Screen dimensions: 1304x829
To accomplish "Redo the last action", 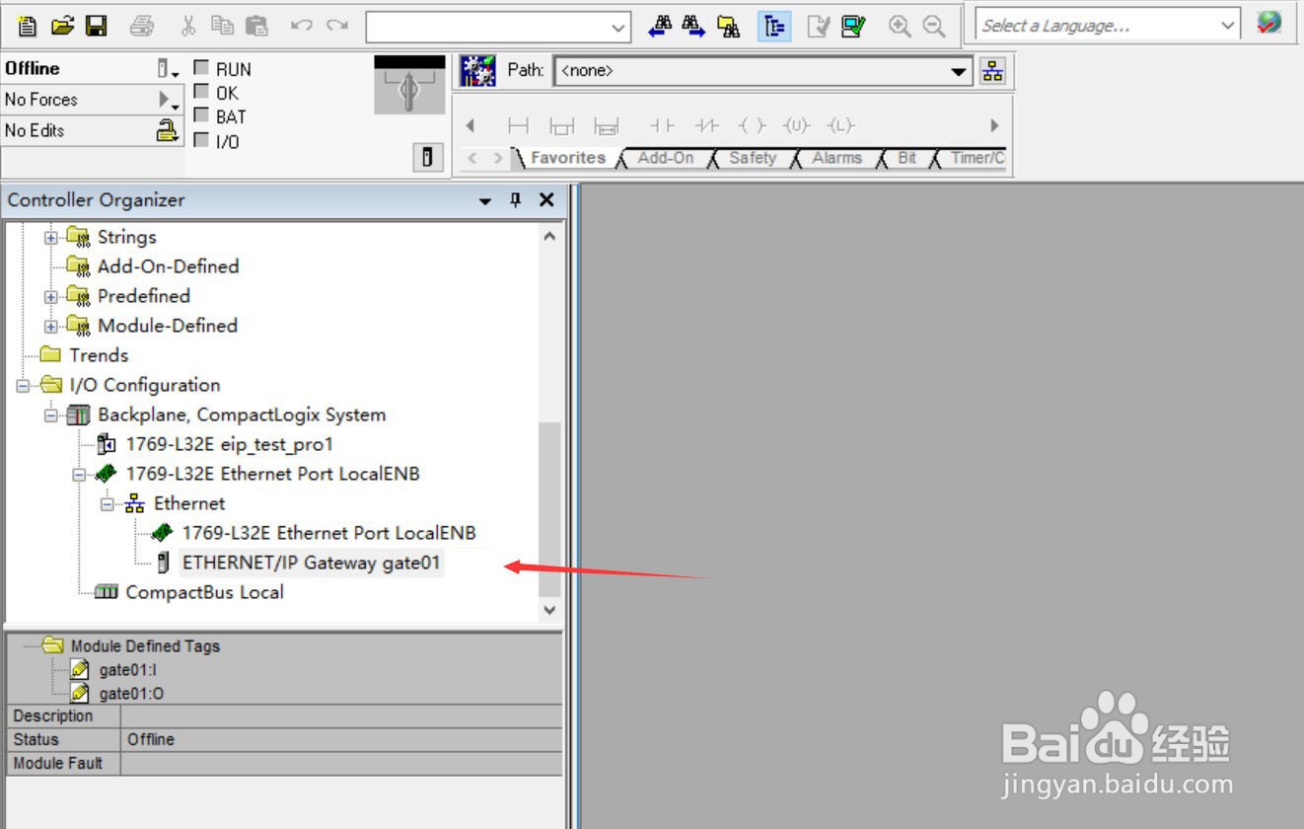I will pyautogui.click(x=337, y=27).
